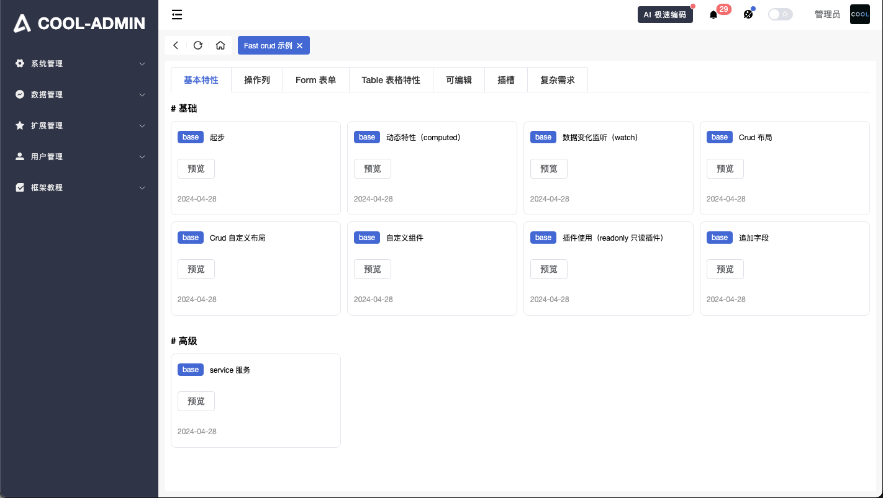Click the AI 极速编码 button
Screen dimensions: 883x498
coord(665,14)
